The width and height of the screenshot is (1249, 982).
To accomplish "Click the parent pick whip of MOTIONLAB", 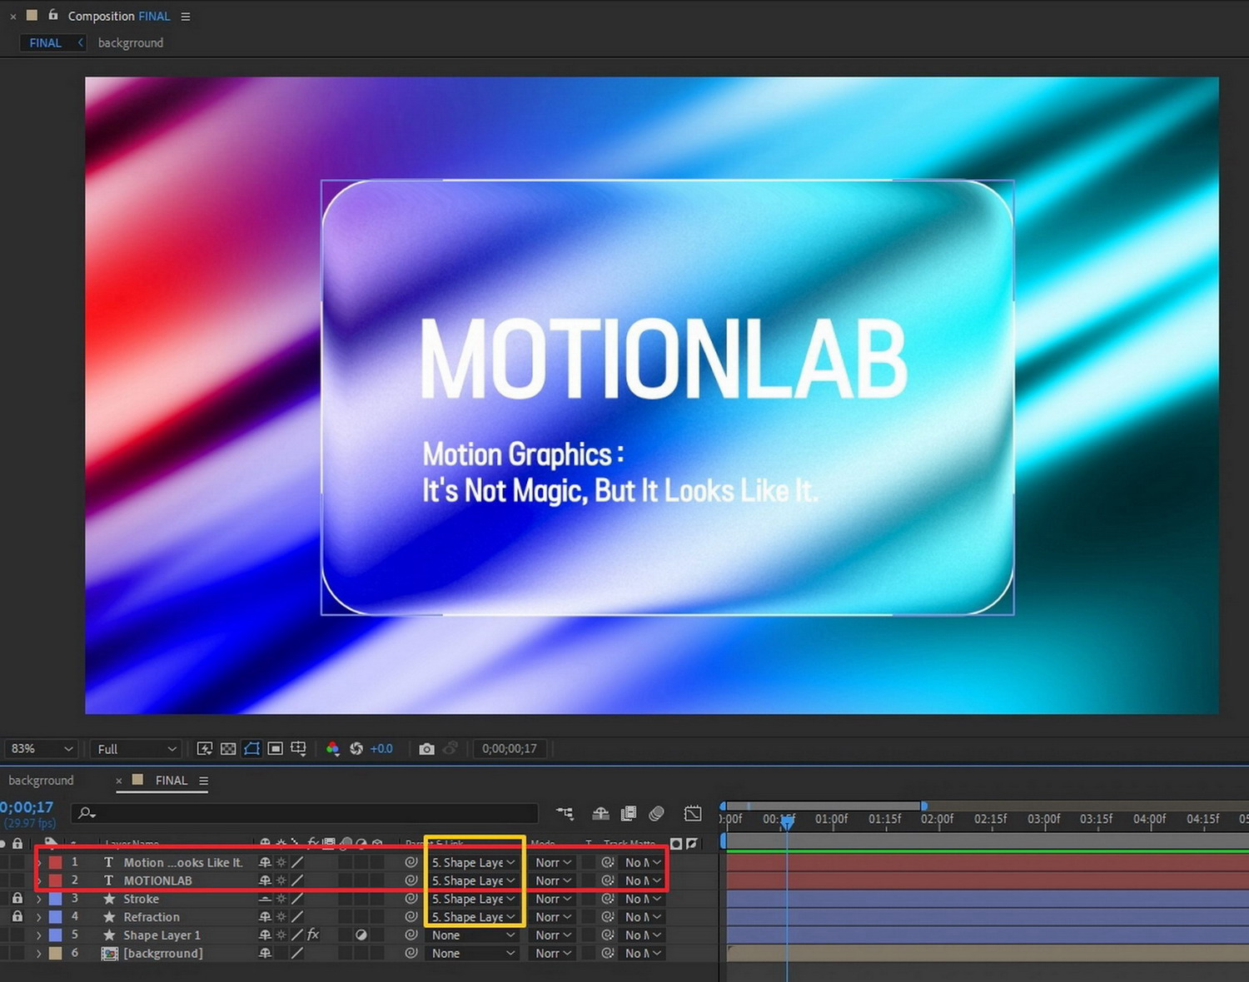I will click(x=411, y=880).
